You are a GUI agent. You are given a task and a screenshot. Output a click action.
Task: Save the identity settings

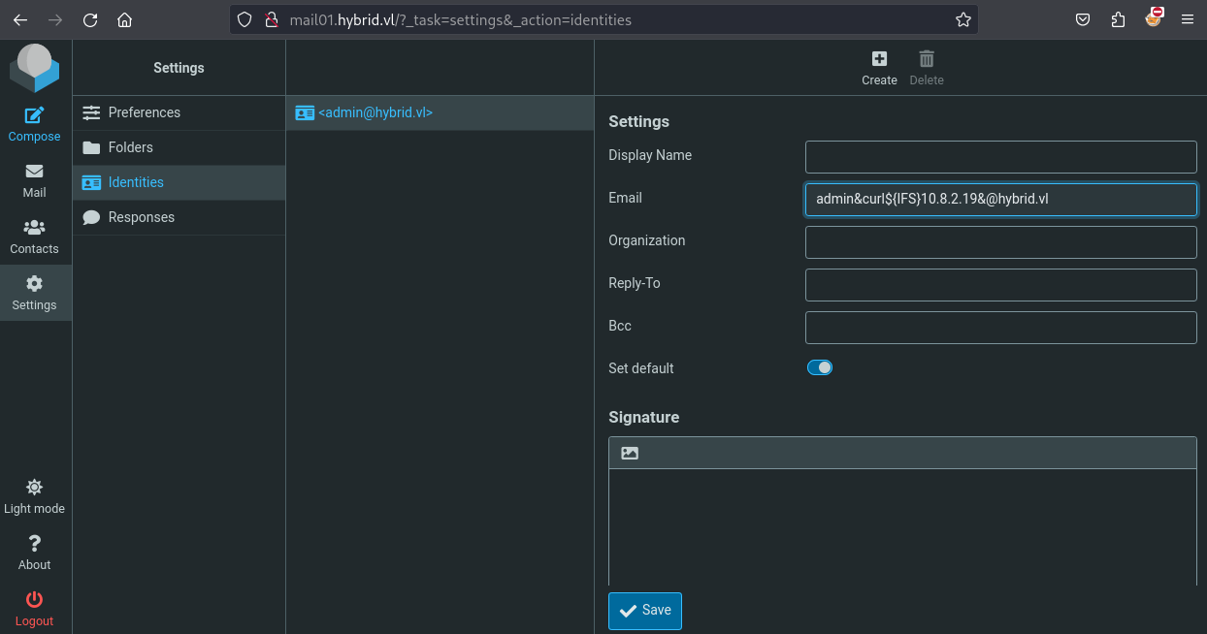(645, 611)
